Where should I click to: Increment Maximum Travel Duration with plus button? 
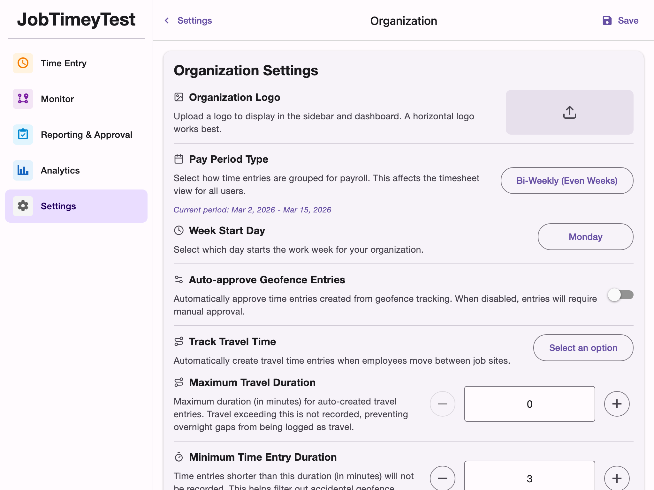coord(616,404)
